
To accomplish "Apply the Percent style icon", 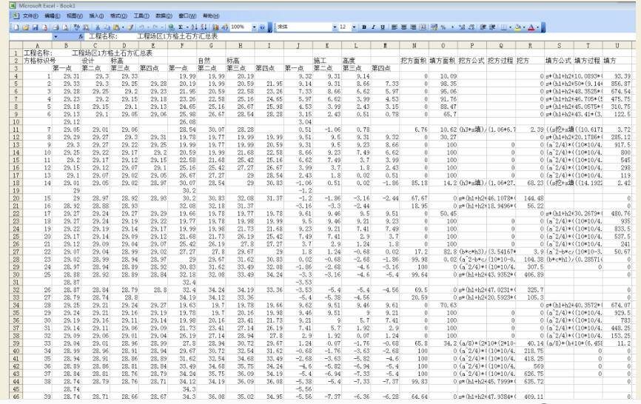I will coord(443,27).
